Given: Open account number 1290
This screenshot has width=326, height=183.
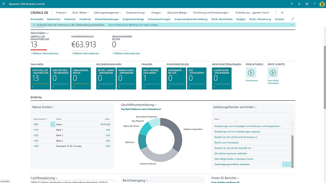Looking at the screenshot, I should tap(36, 146).
